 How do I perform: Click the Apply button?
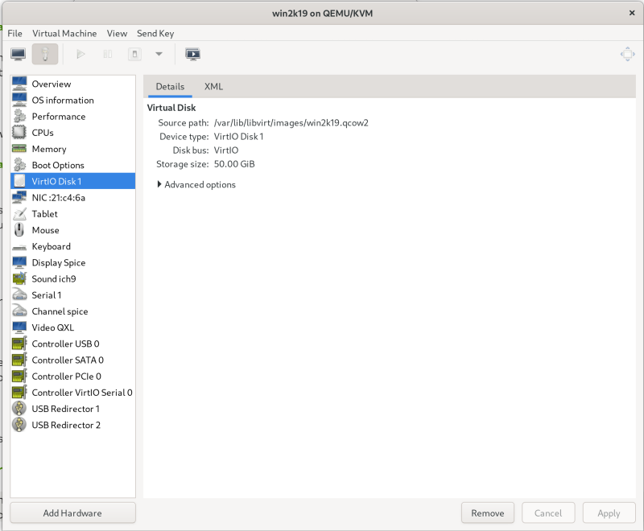[x=609, y=513]
